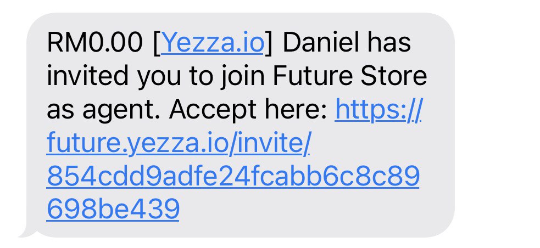The width and height of the screenshot is (540, 248).
Task: Tap the 698be439 link ending
Action: [x=113, y=208]
